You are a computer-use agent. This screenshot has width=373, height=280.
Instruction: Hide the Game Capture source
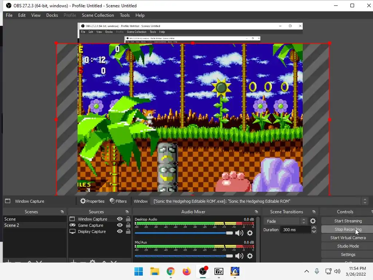(120, 225)
